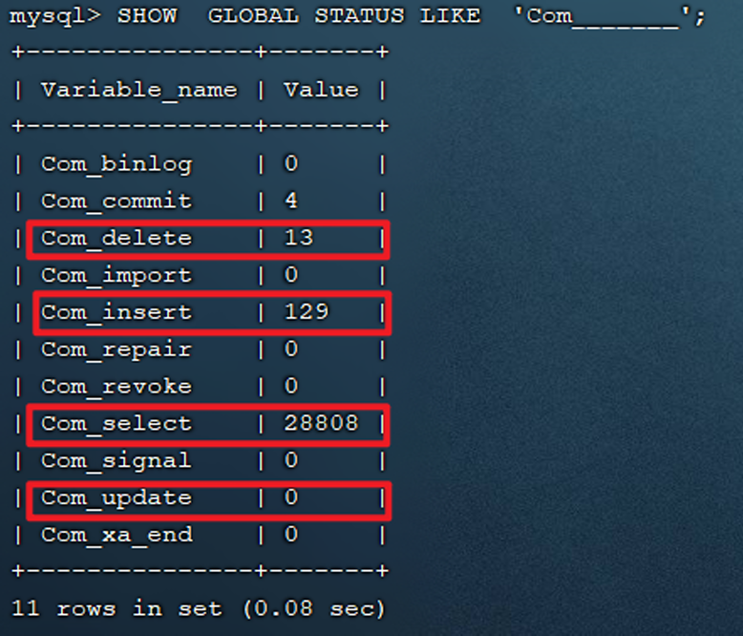Select the Com_signal variable name
Viewport: 743px width, 636px height.
point(117,461)
